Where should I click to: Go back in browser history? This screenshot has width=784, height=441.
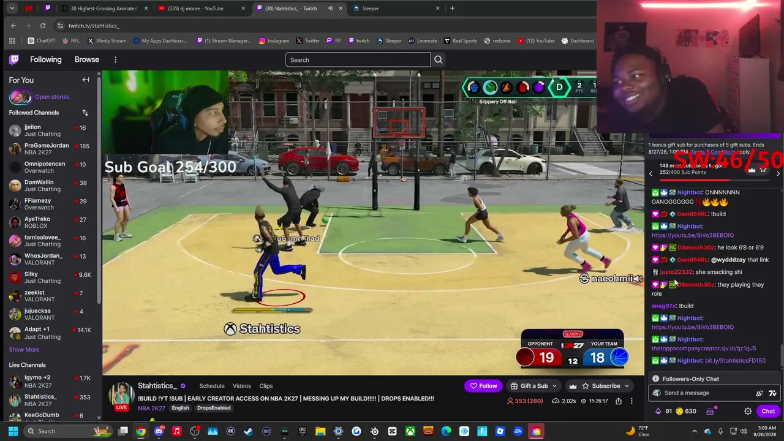click(x=13, y=26)
